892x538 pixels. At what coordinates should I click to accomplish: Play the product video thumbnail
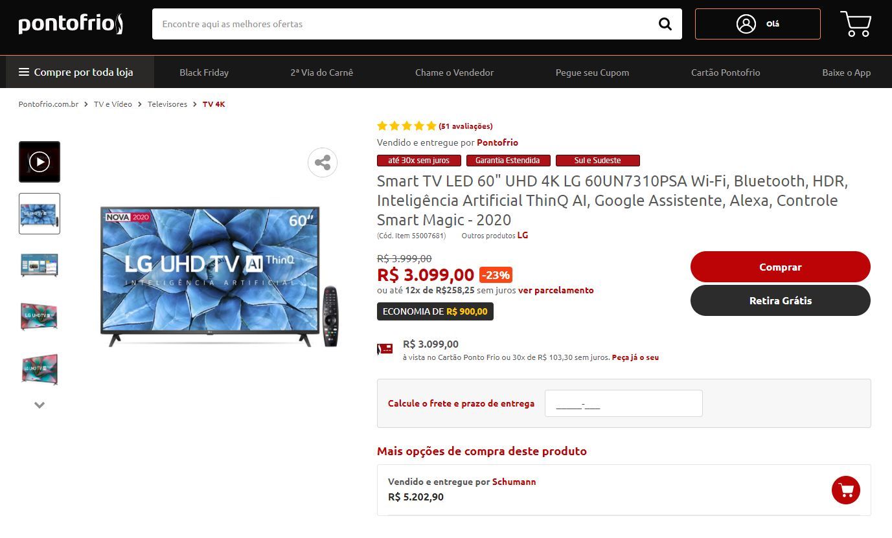tap(40, 162)
